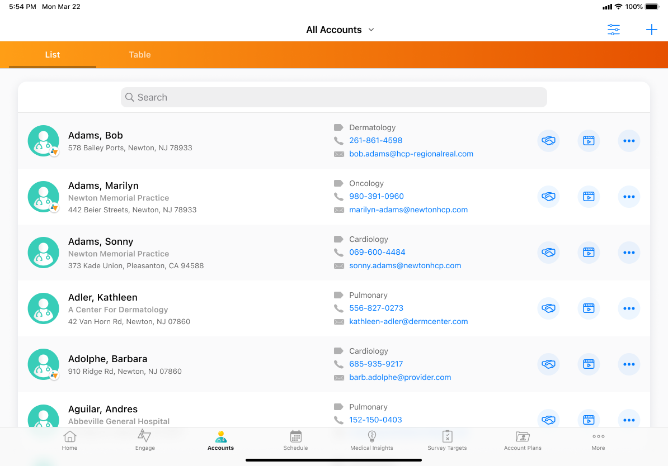Open the filter options icon

point(614,30)
